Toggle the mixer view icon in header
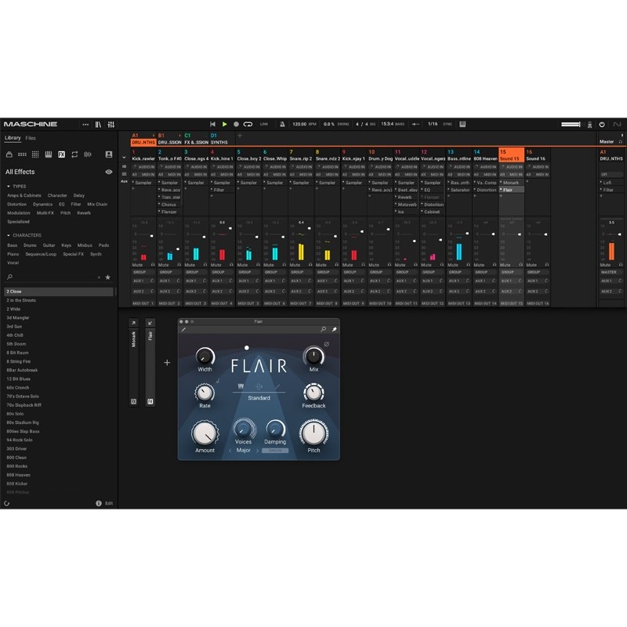Viewport: 627px width, 627px height. [111, 125]
